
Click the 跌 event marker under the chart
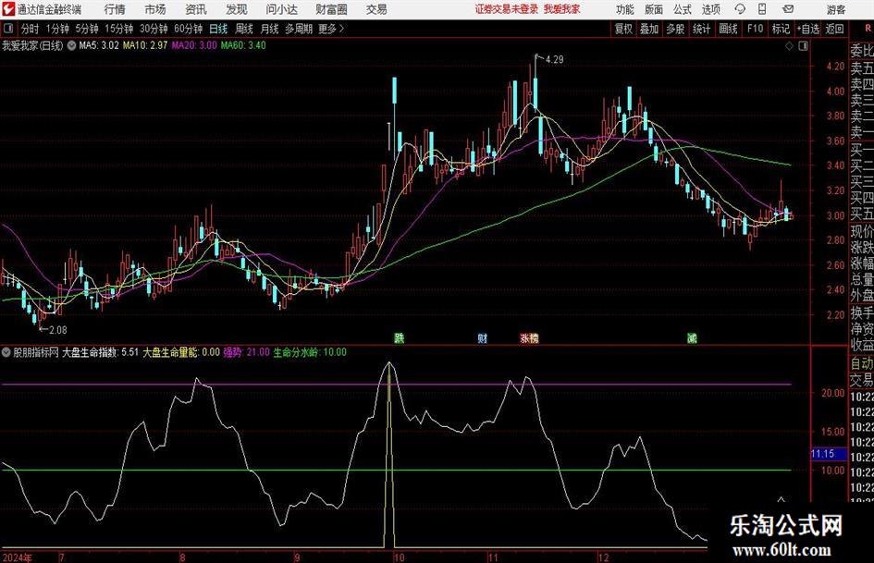point(400,338)
